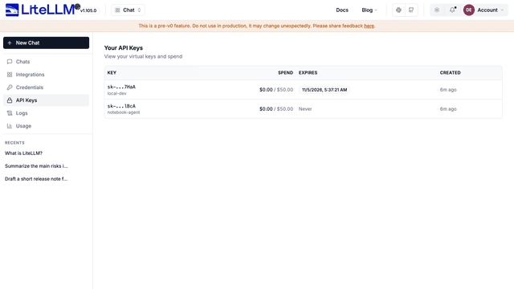Click the spend value of notebook-agent key
514x289 pixels.
pos(276,109)
